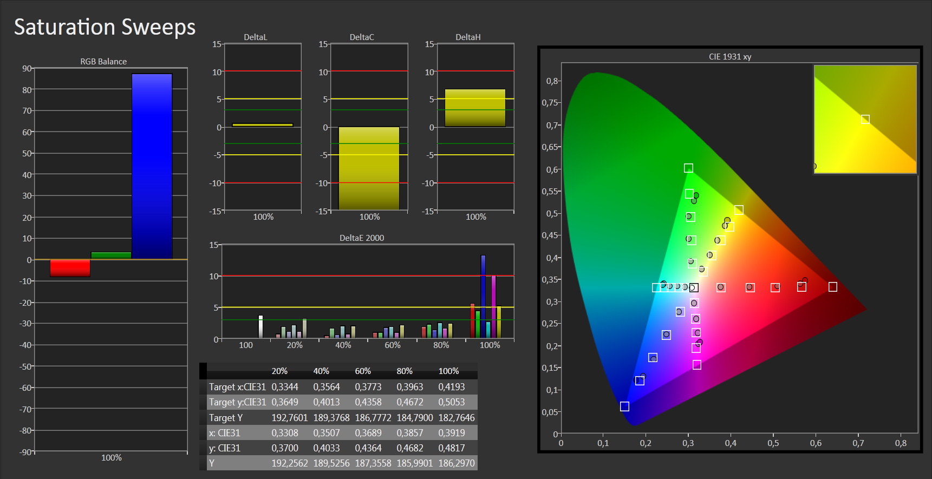This screenshot has width=932, height=479.
Task: Select the magenta 100% bar in DeltaE 2000
Action: (494, 307)
